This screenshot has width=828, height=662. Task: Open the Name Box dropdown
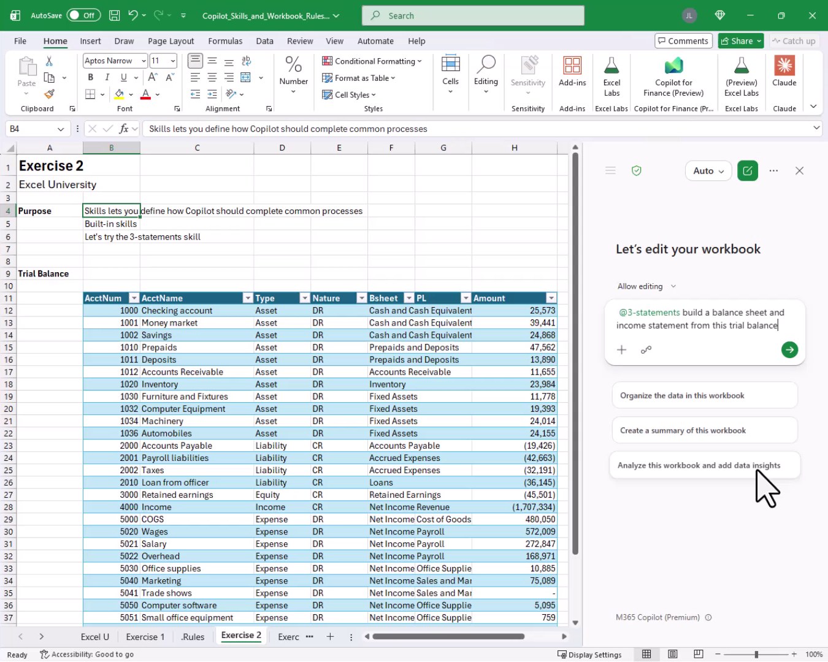[61, 129]
